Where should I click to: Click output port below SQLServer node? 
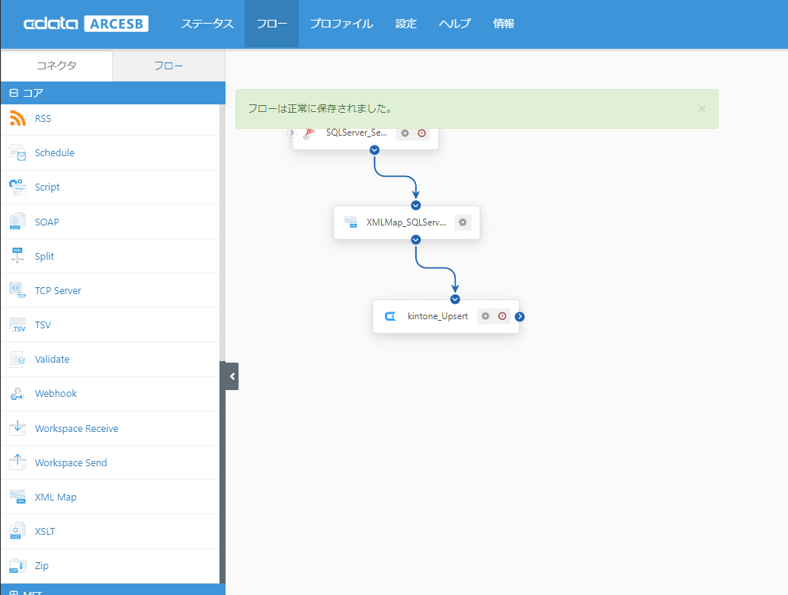tap(374, 150)
